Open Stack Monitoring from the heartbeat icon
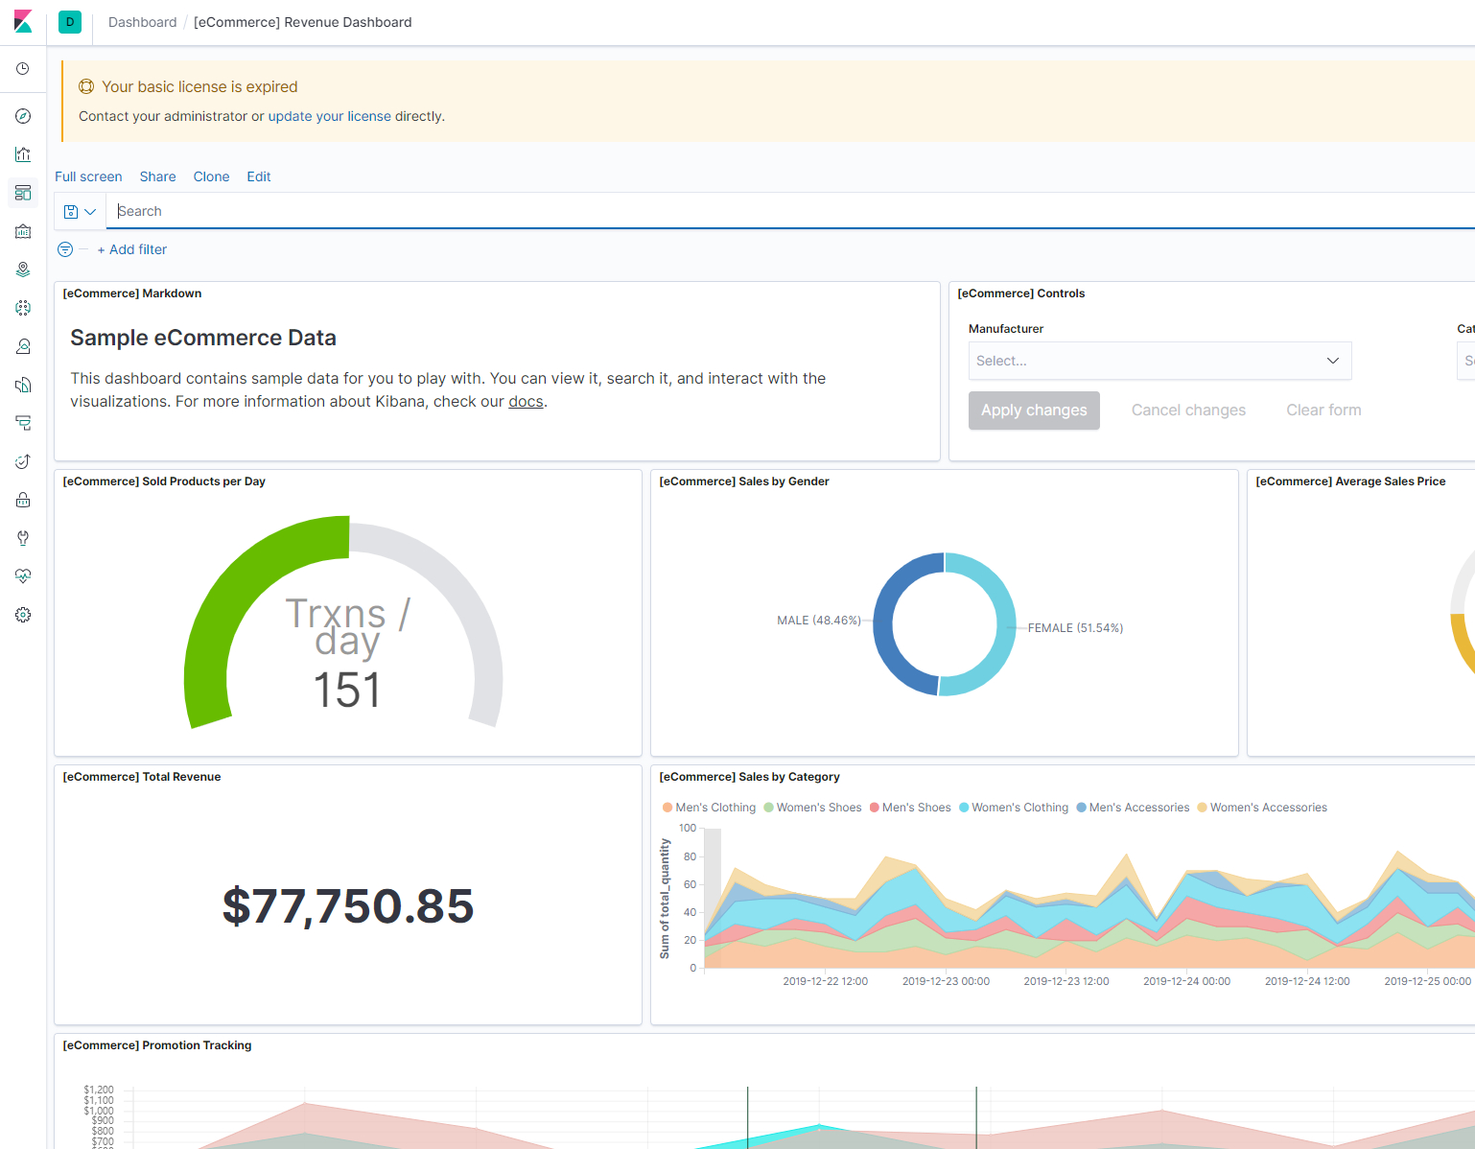The image size is (1475, 1149). [23, 576]
